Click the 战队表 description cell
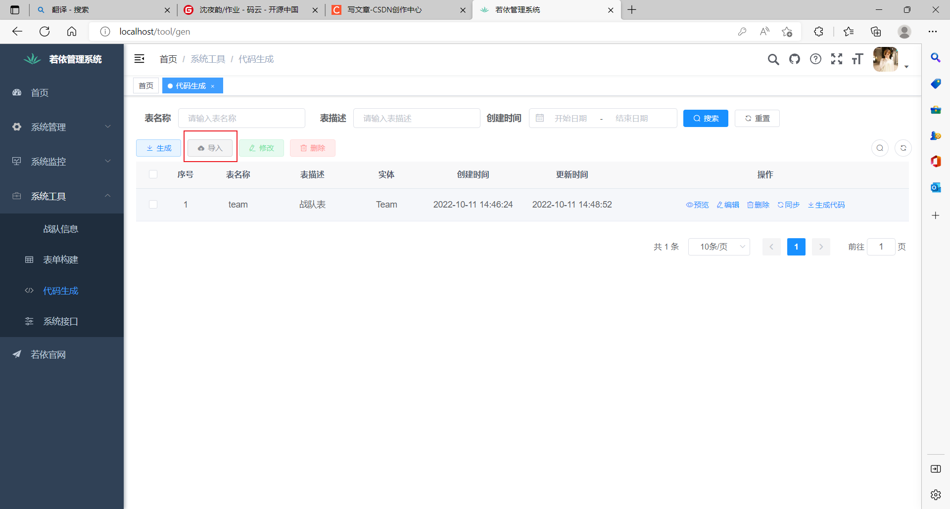 (x=312, y=205)
